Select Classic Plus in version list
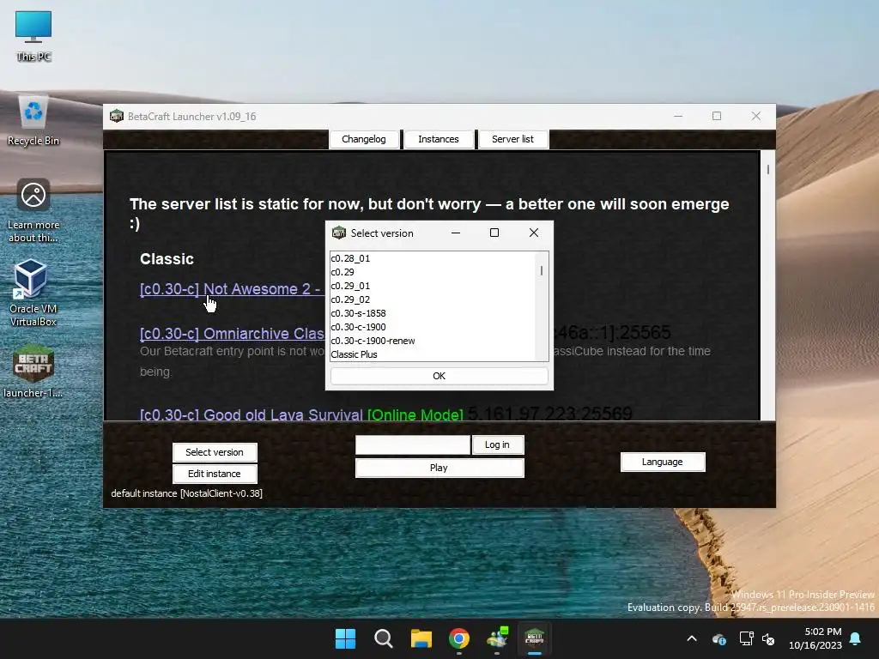This screenshot has width=879, height=659. click(x=433, y=354)
